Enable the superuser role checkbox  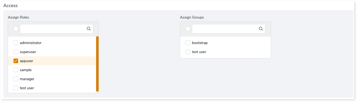16,52
